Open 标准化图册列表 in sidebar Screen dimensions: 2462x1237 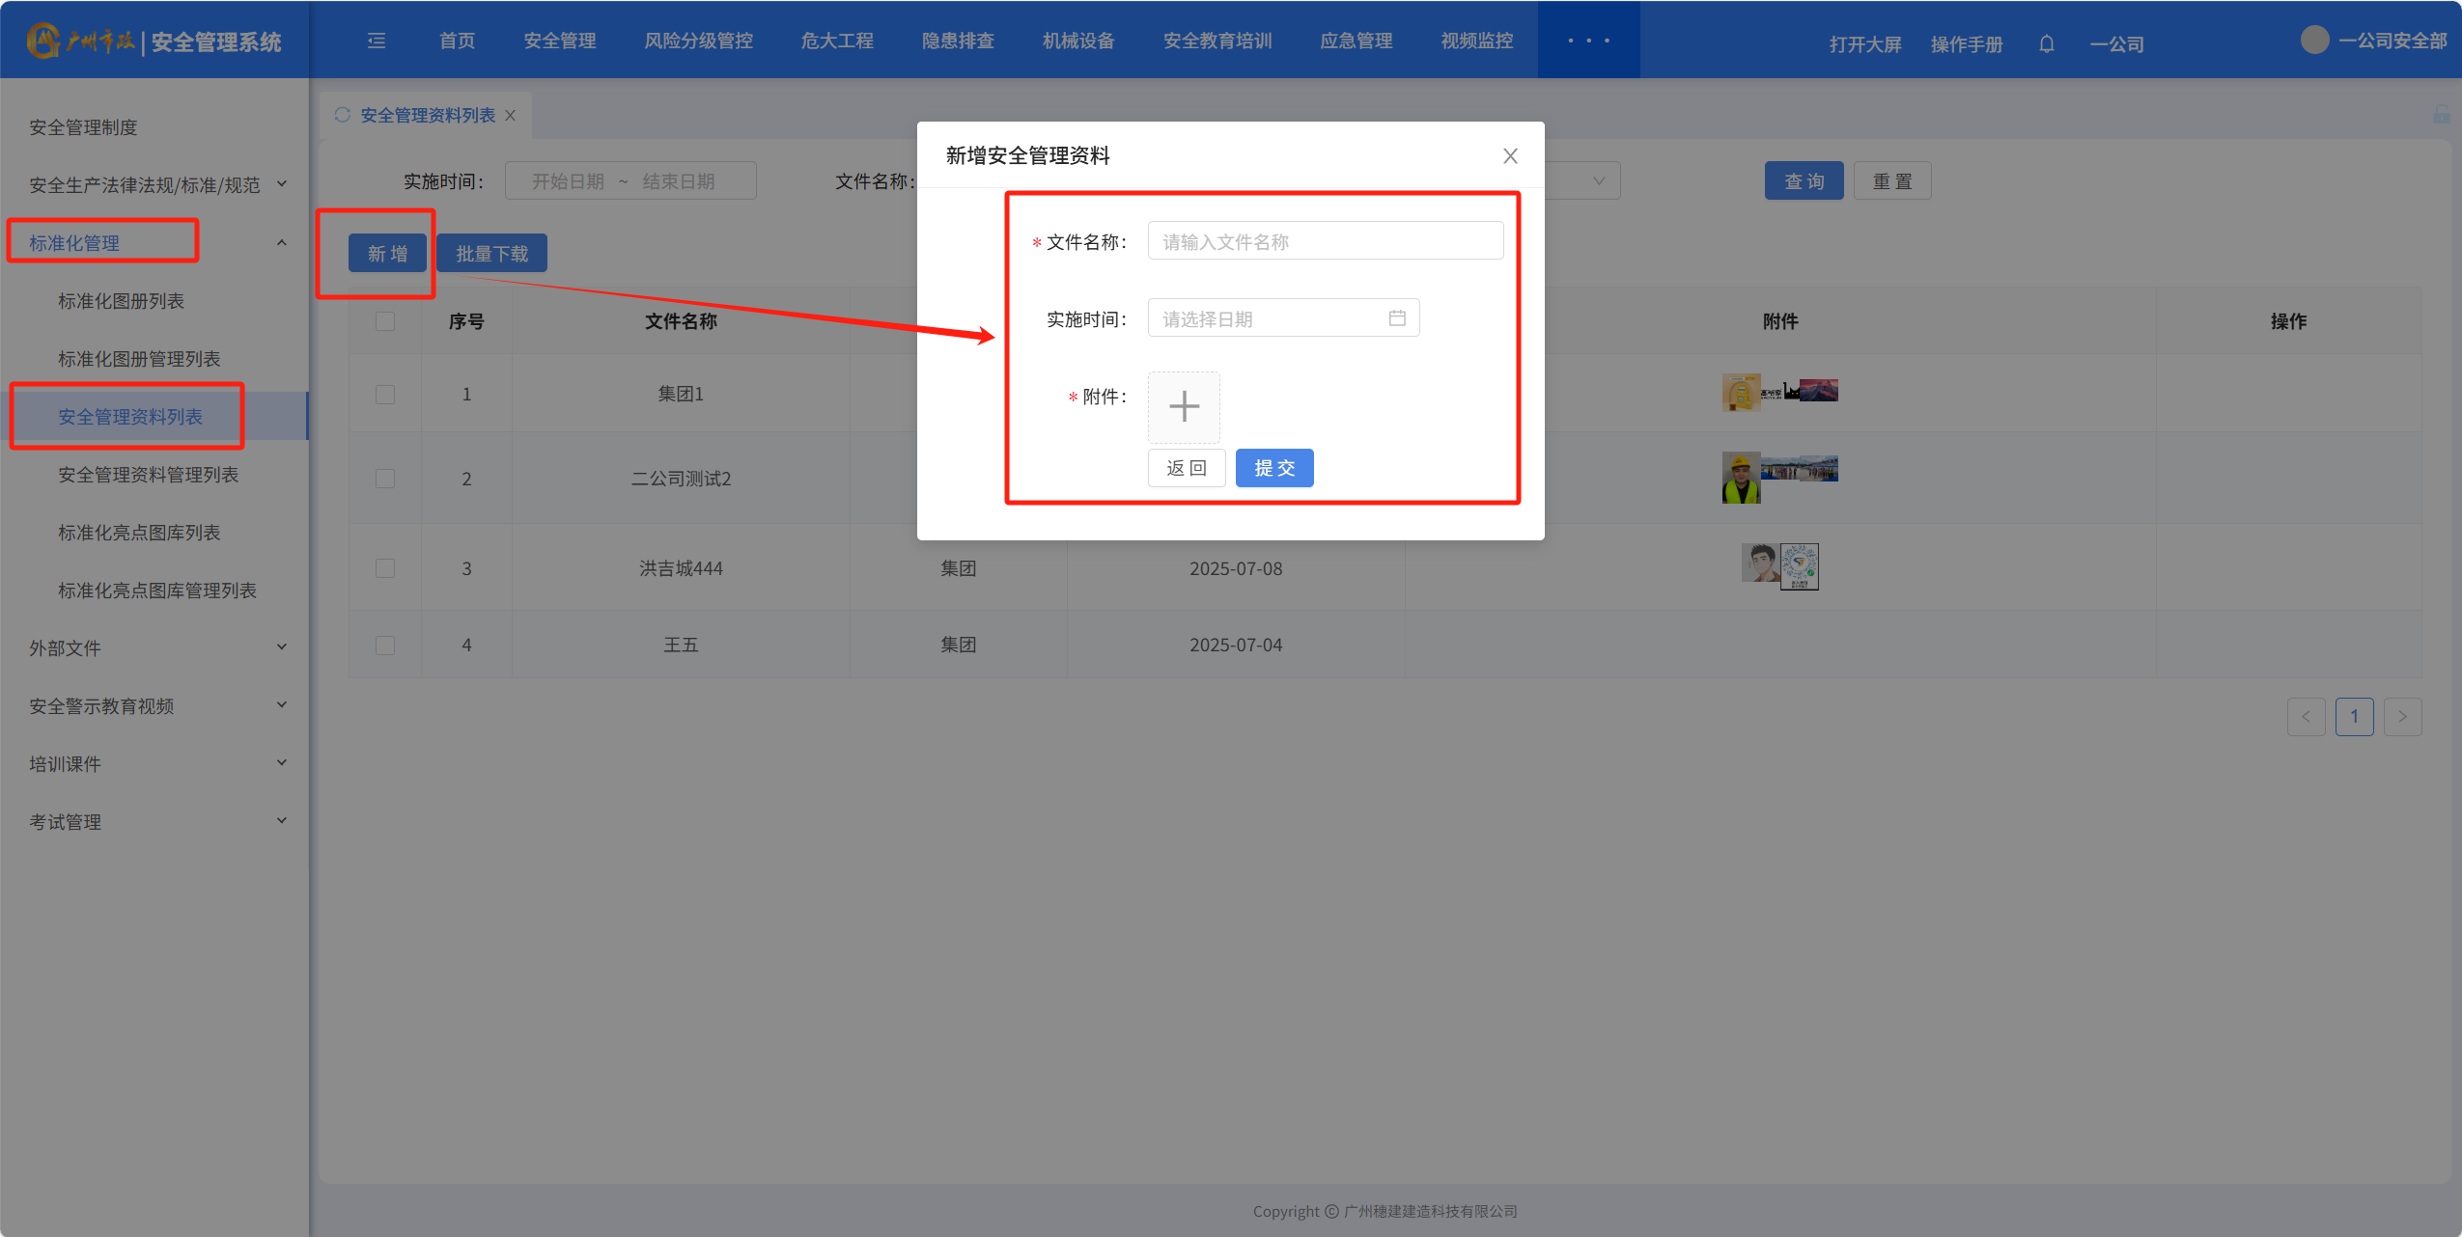tap(121, 301)
